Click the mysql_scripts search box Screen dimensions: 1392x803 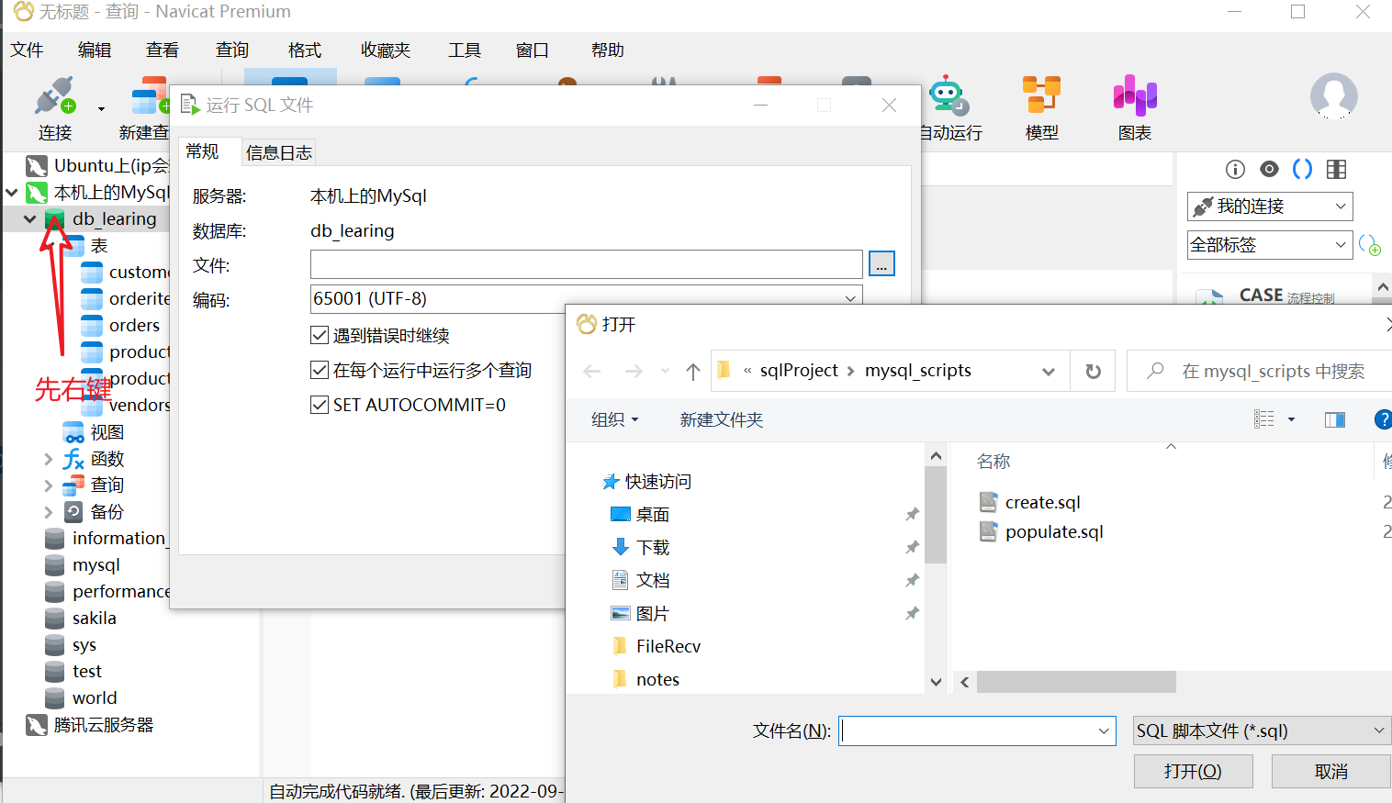pyautogui.click(x=1260, y=371)
